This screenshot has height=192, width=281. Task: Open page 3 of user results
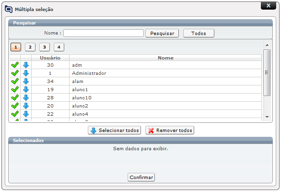[45, 47]
